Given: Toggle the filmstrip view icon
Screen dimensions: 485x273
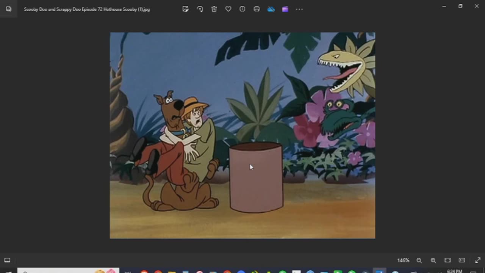Looking at the screenshot, I should (7, 260).
